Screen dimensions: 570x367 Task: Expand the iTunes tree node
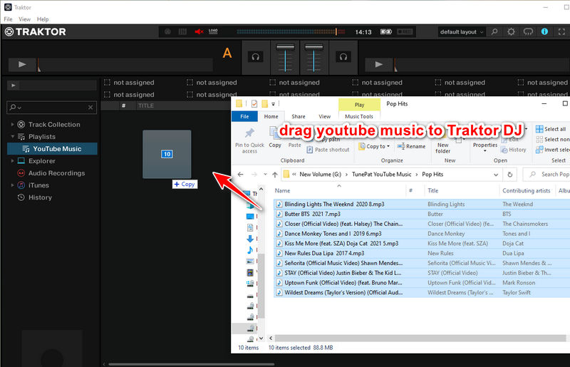click(x=12, y=185)
